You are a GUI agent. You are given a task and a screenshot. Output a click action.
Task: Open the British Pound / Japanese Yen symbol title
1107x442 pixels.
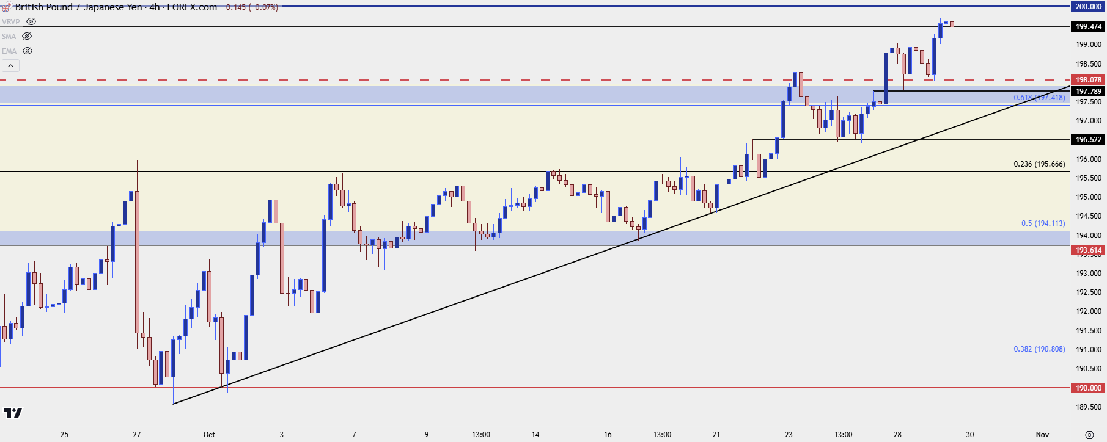pos(78,7)
